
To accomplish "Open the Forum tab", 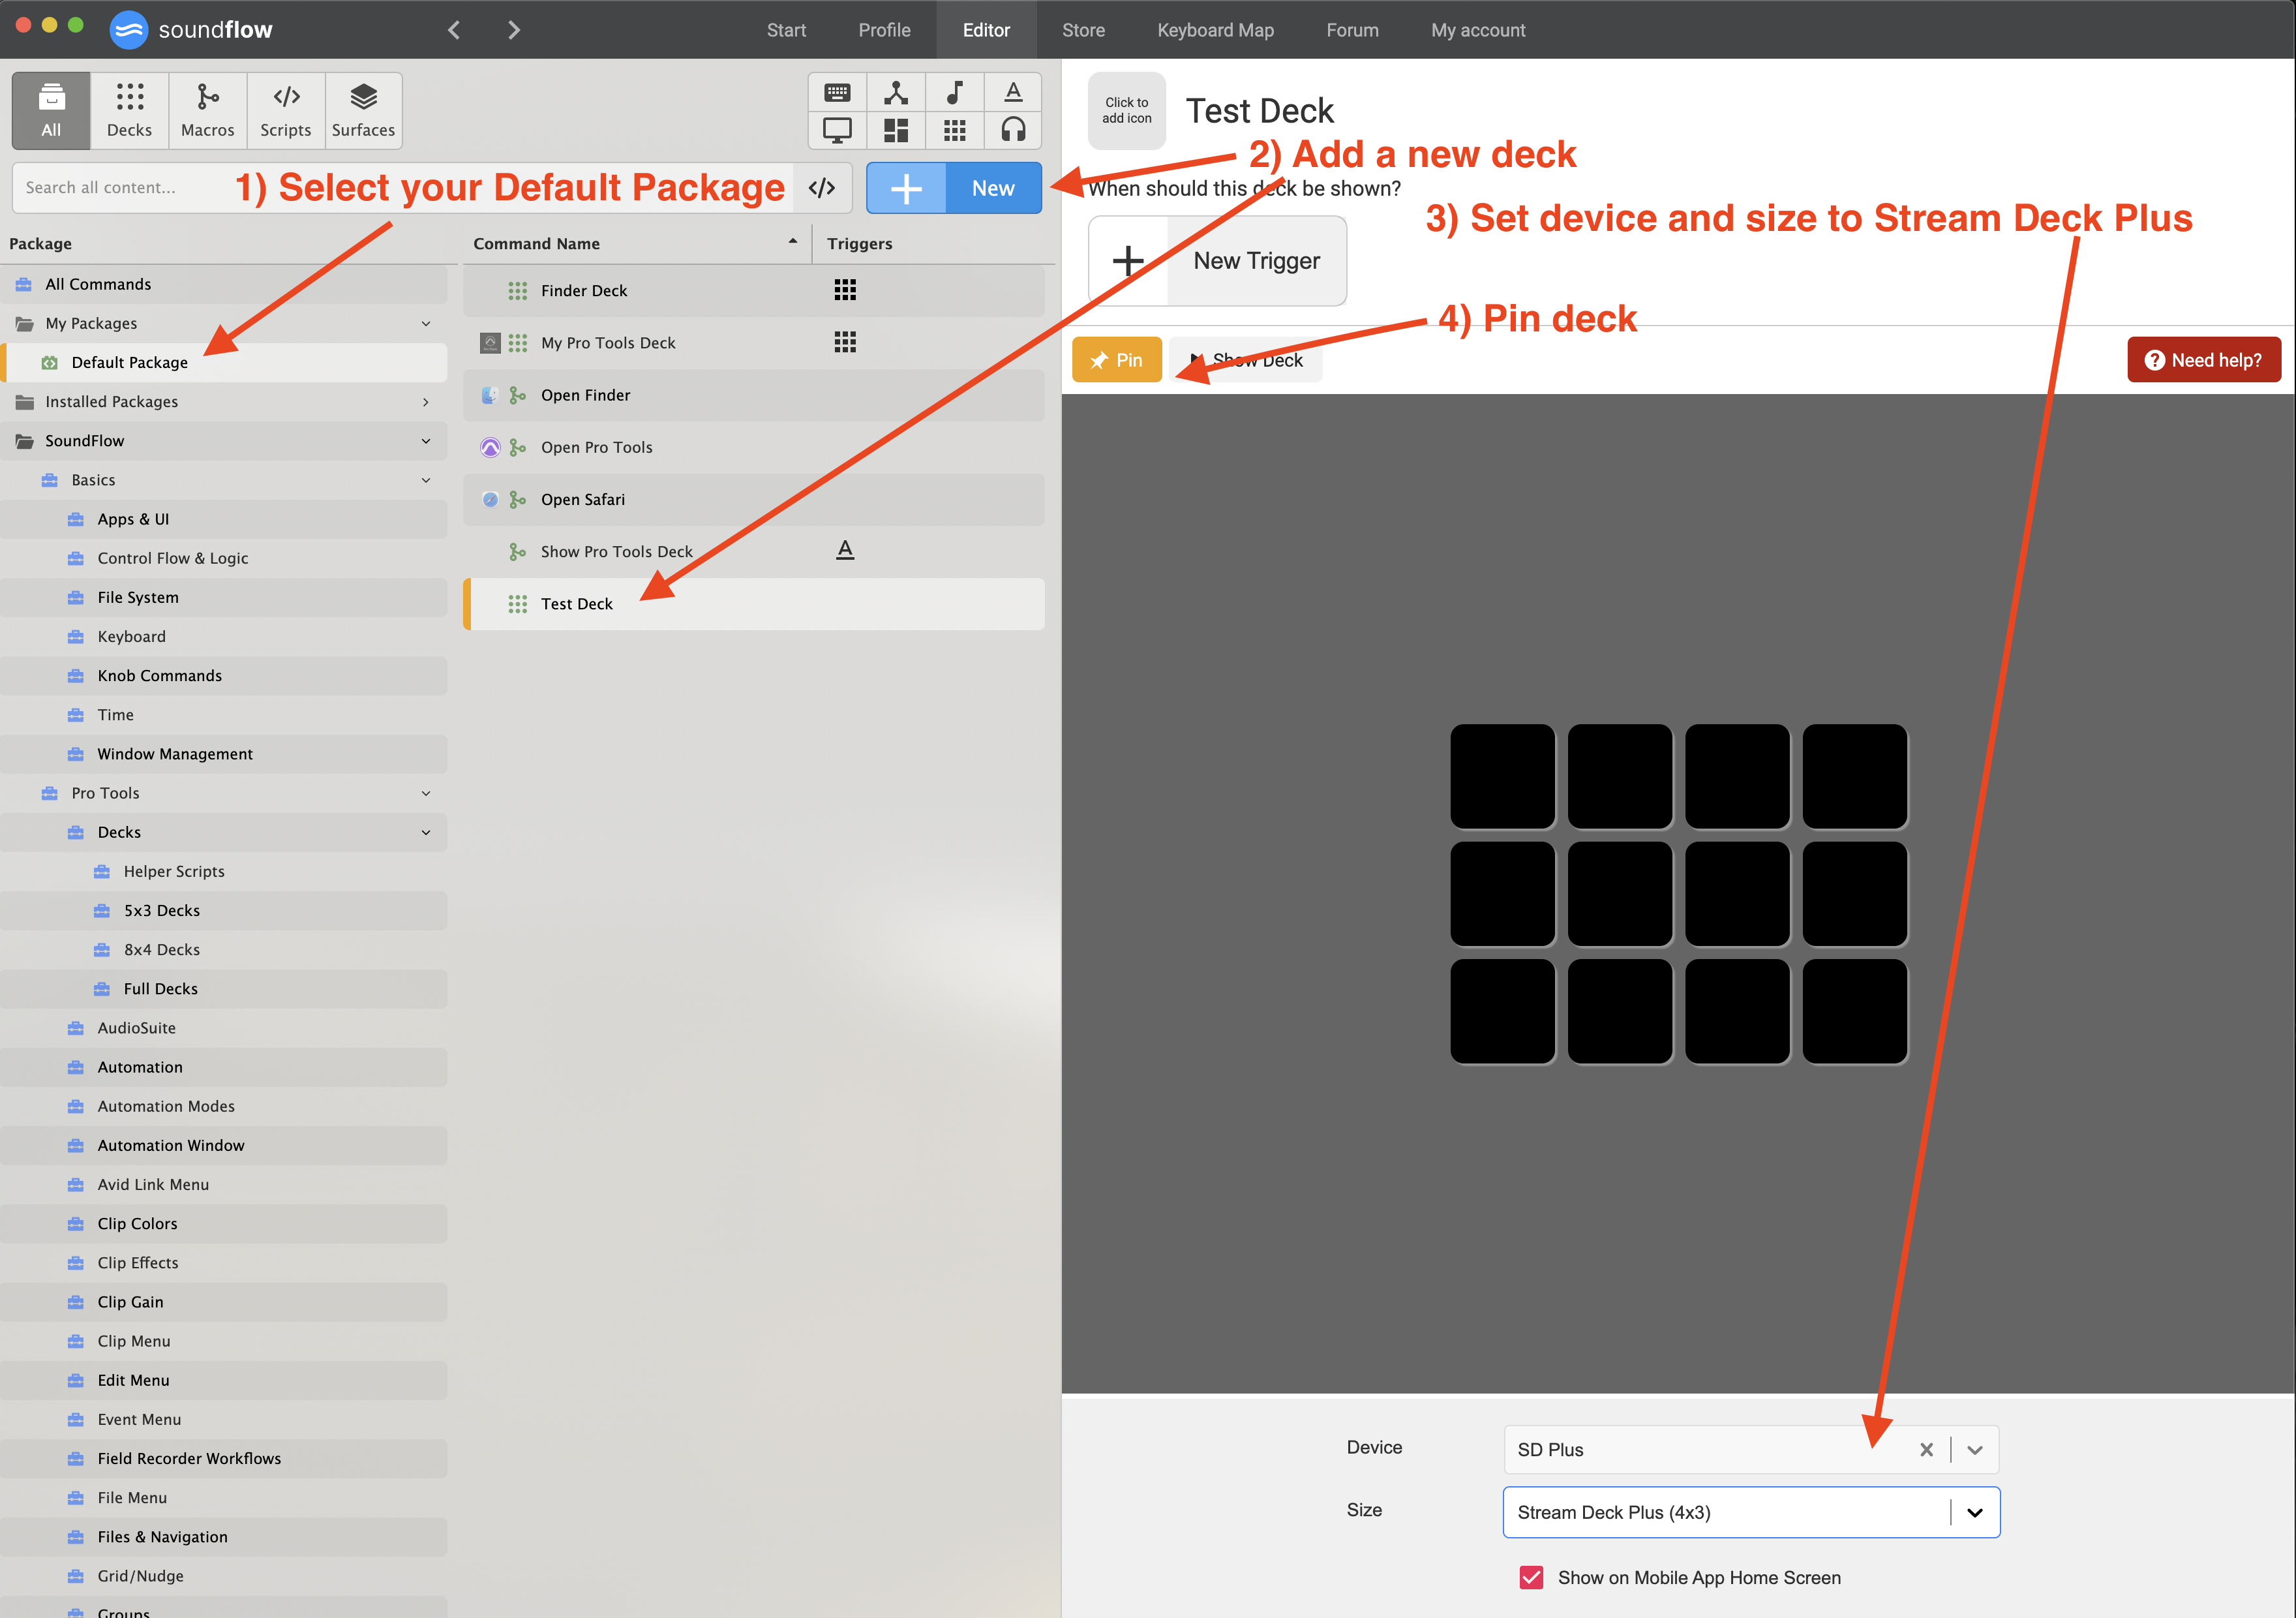I will point(1352,30).
